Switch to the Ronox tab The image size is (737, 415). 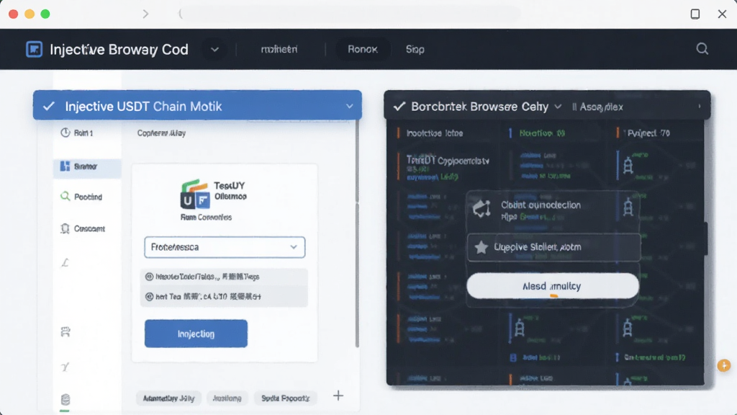pyautogui.click(x=363, y=50)
